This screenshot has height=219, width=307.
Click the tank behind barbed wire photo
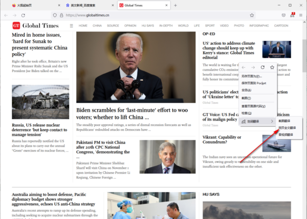[40, 102]
